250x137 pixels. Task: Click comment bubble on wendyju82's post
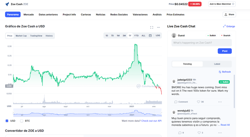[180, 133]
